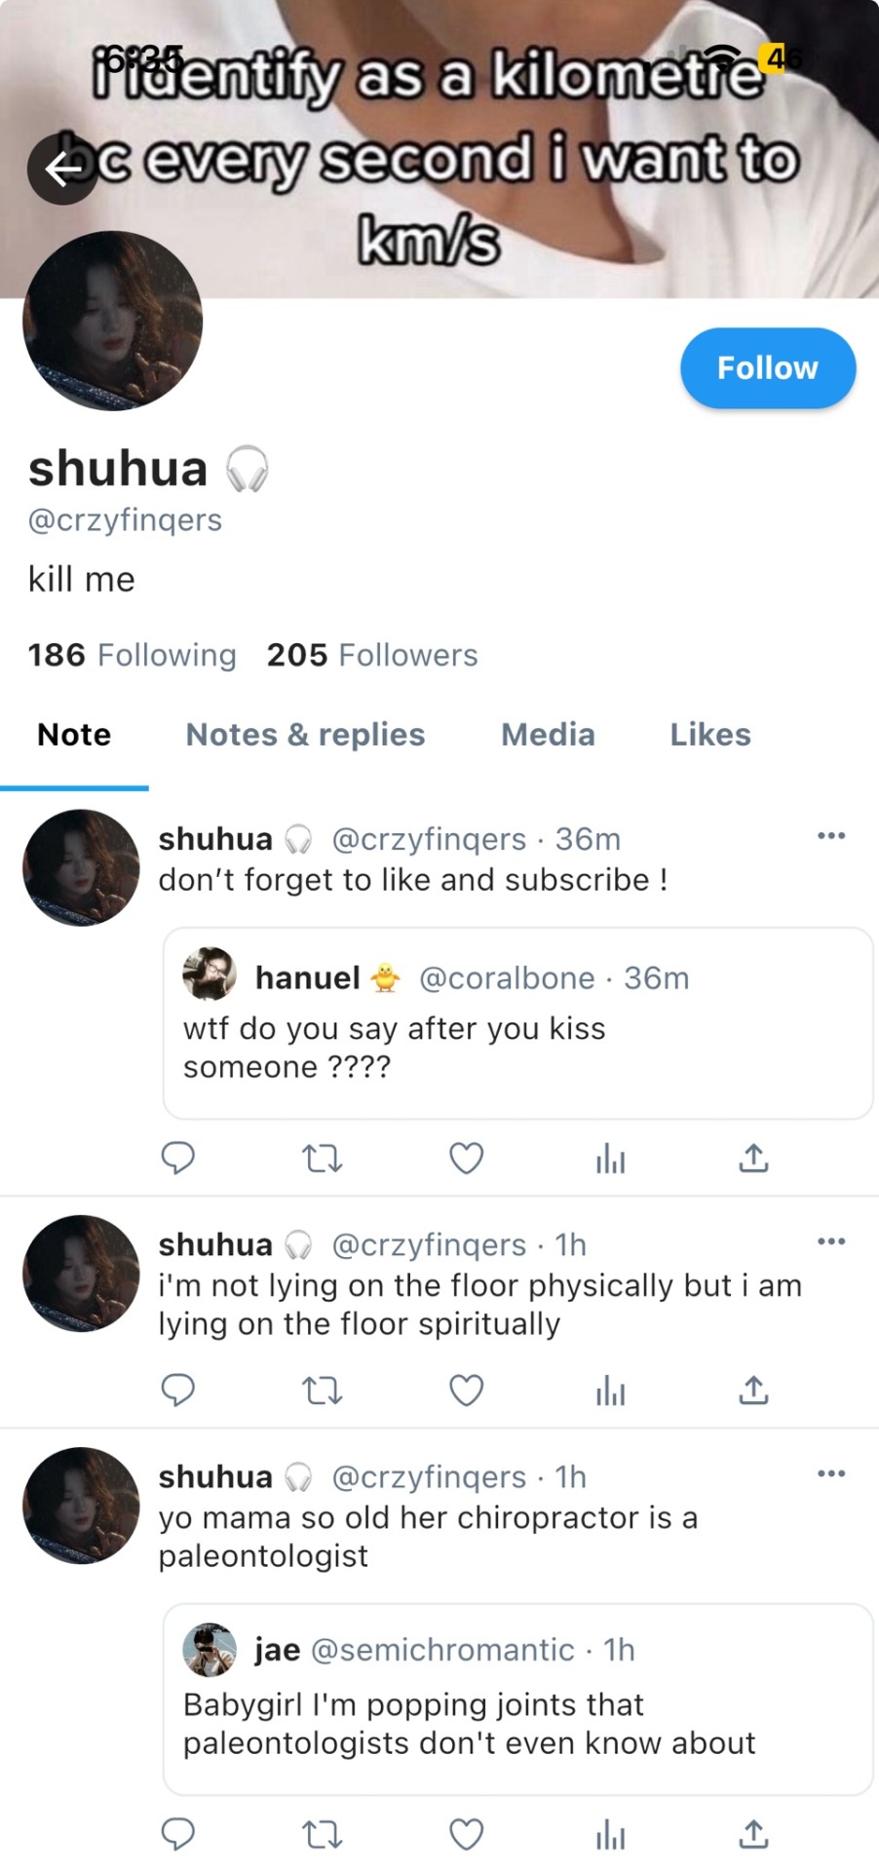Repost the chiropractor paleontologist post
Viewport: 879px width, 1871px height.
click(x=322, y=1835)
